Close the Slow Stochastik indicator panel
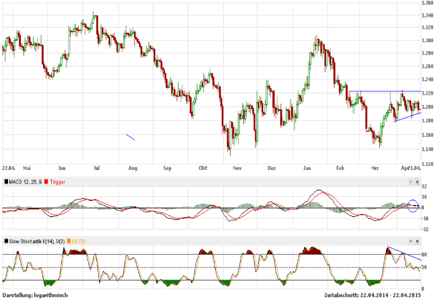This screenshot has height=299, width=435. tap(418, 241)
